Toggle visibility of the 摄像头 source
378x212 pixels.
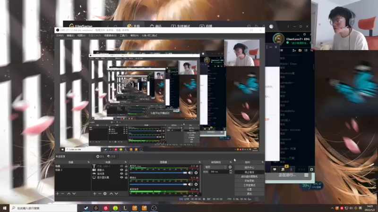click(121, 170)
